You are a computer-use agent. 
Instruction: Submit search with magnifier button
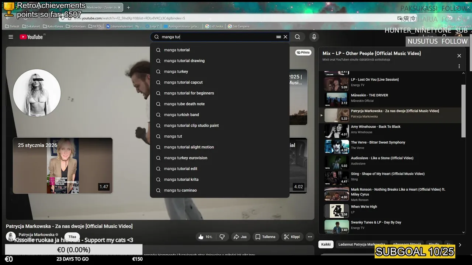point(297,37)
